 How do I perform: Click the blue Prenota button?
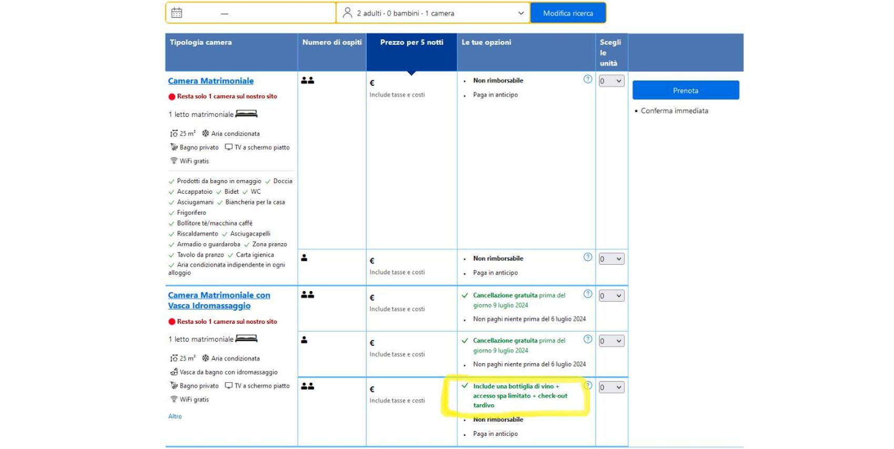coord(686,90)
